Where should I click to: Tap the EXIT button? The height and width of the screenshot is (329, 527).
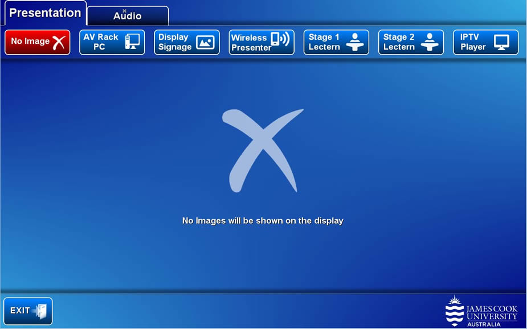(28, 311)
